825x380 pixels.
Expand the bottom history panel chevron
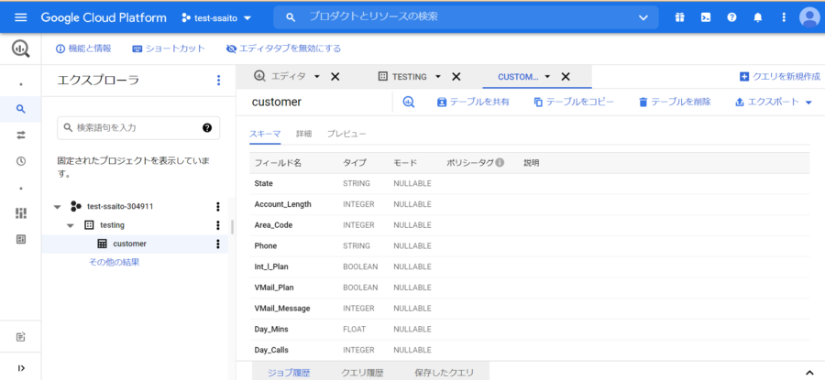808,373
